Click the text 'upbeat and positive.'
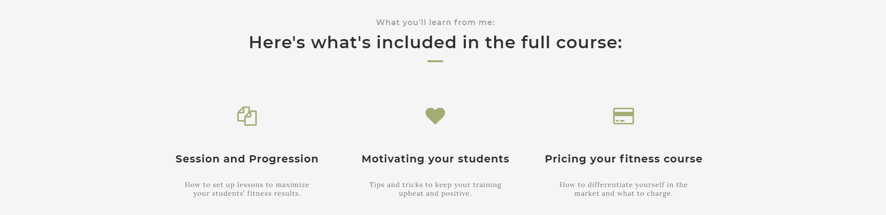This screenshot has height=215, width=886. coord(435,193)
